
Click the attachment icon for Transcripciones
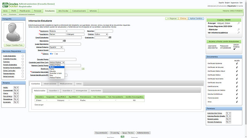[237, 98]
